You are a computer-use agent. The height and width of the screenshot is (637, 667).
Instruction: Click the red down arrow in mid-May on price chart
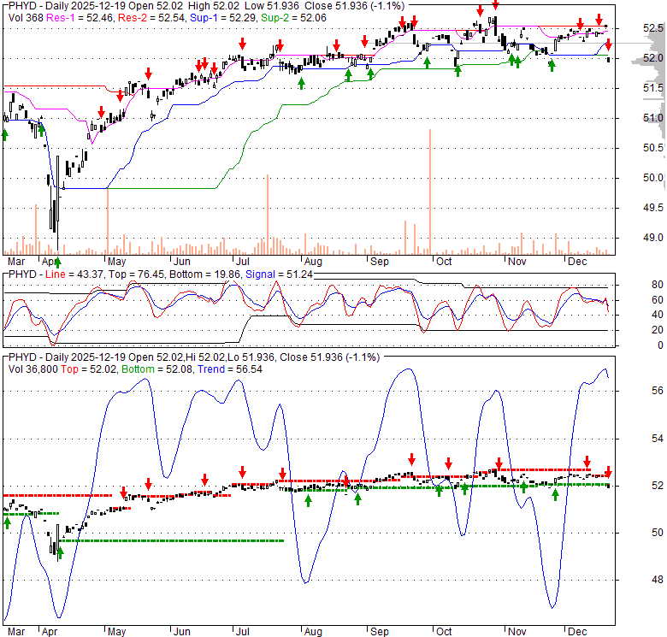pos(147,74)
